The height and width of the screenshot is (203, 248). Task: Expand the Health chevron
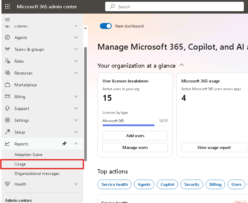pos(76,184)
